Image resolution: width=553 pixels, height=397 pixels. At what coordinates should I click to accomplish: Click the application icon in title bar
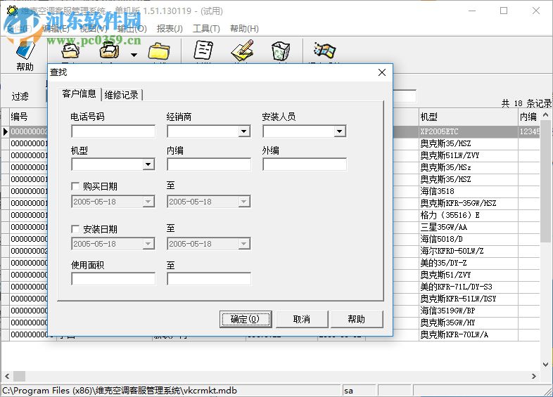tap(12, 11)
